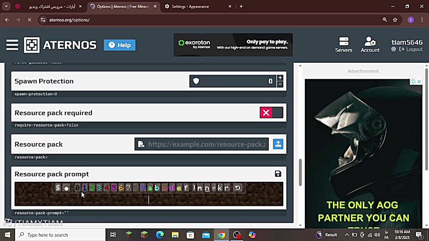The height and width of the screenshot is (241, 429).
Task: Click the Aternos logo
Action: tap(60, 45)
